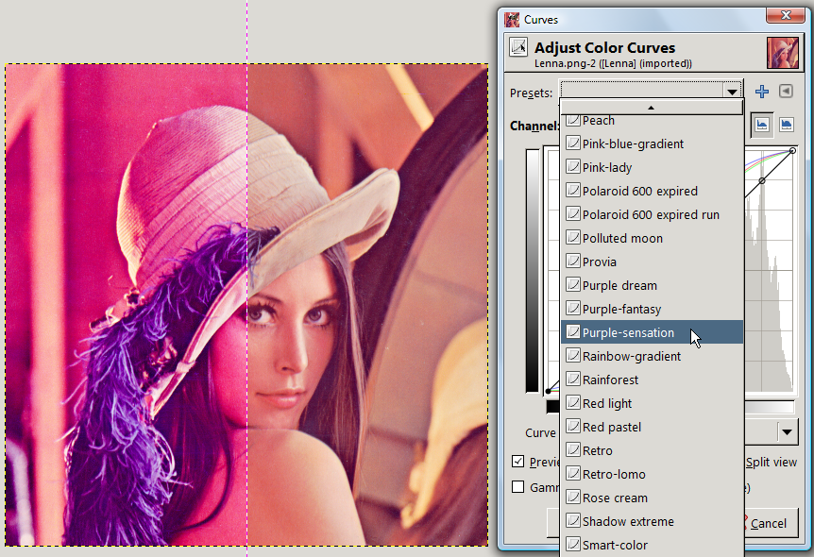Click the Provia curve icon
Screen dimensions: 814x557
pos(573,261)
